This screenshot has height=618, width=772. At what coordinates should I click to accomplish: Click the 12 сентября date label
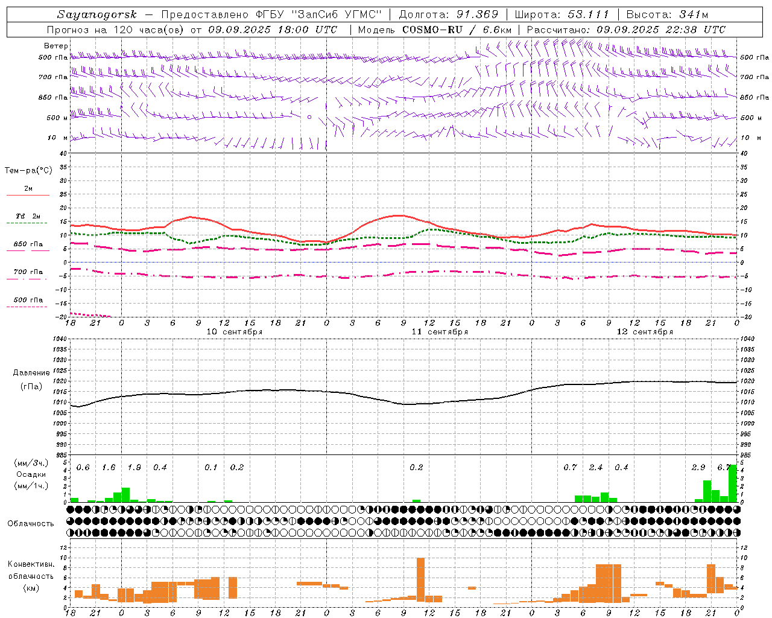pos(645,332)
